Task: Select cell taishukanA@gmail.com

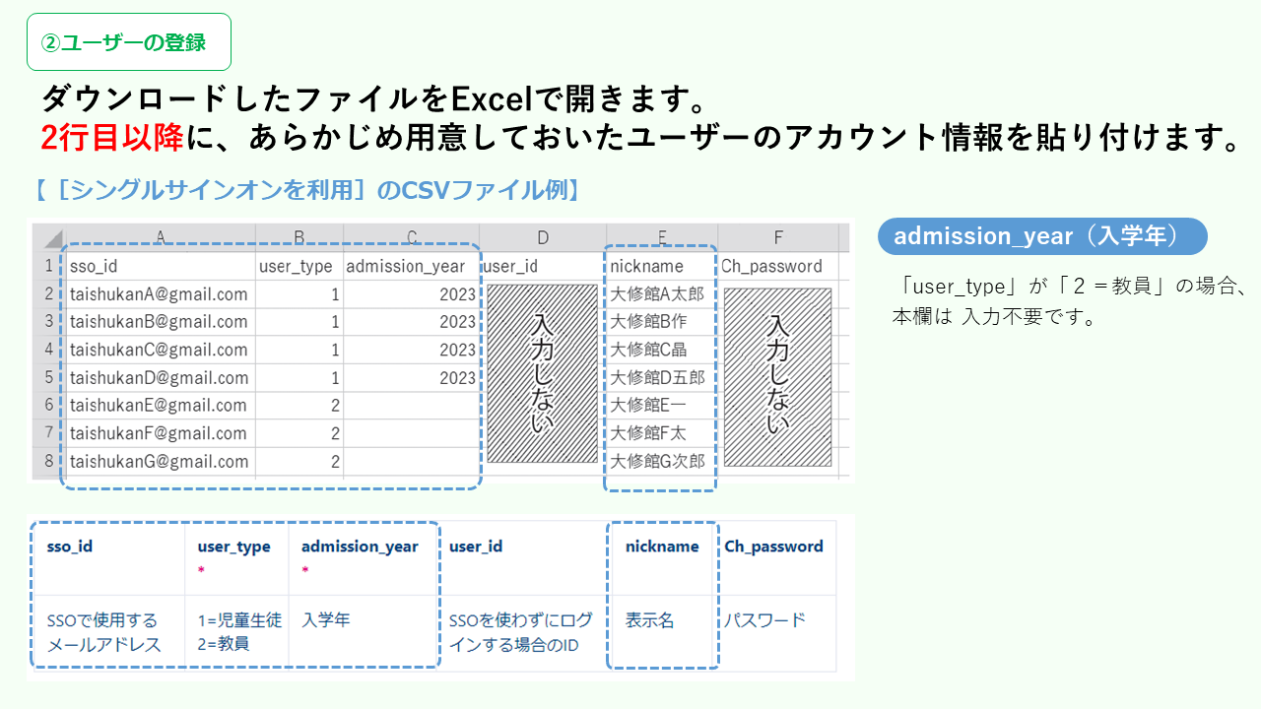Action: [x=161, y=293]
